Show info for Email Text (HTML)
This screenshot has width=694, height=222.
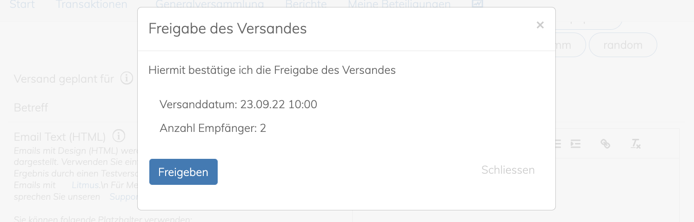click(119, 136)
